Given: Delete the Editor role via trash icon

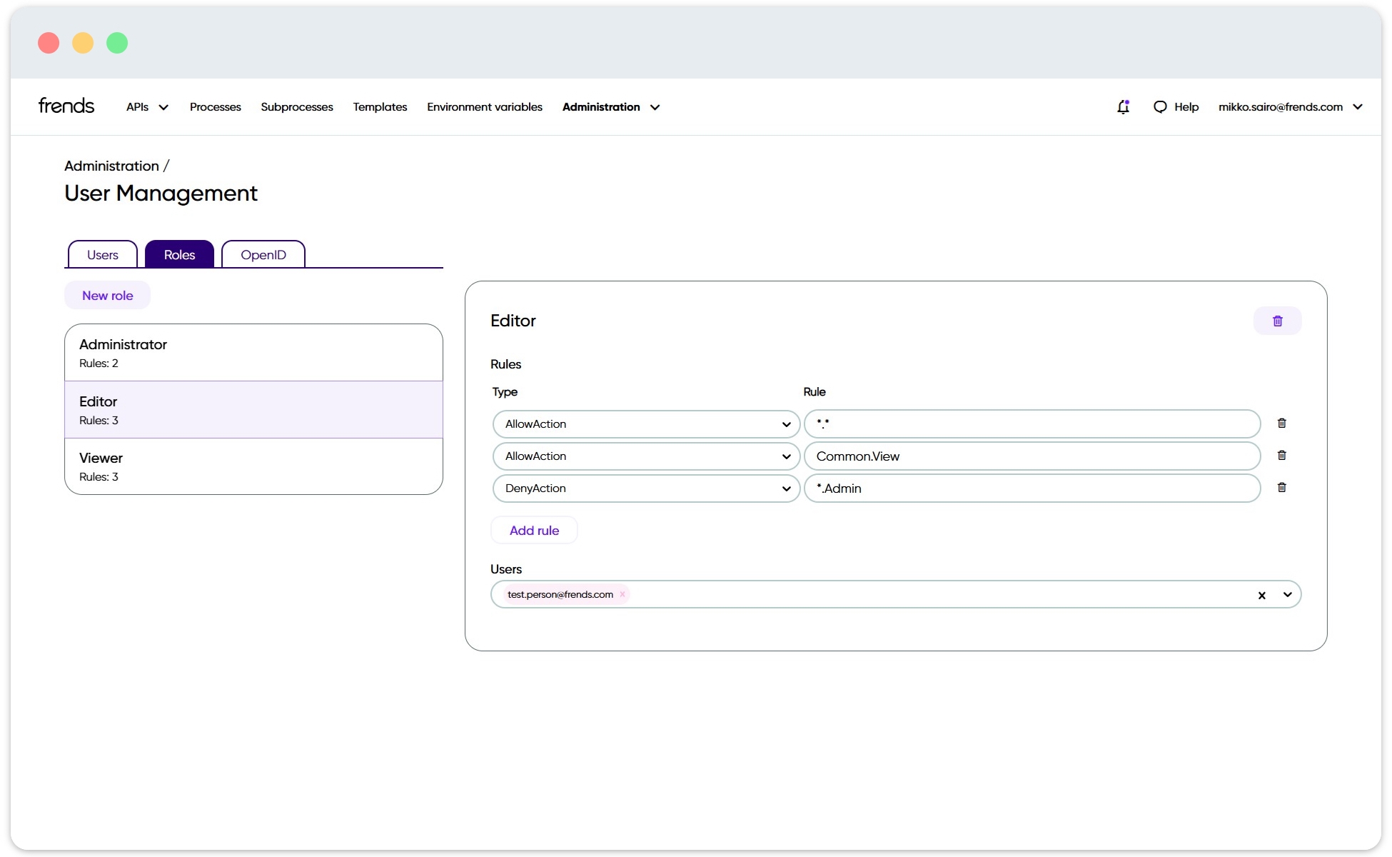Looking at the screenshot, I should tap(1277, 321).
